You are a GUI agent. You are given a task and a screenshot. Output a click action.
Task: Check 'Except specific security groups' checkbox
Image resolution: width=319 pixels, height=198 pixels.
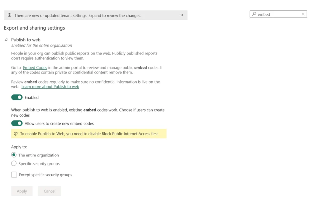14,175
